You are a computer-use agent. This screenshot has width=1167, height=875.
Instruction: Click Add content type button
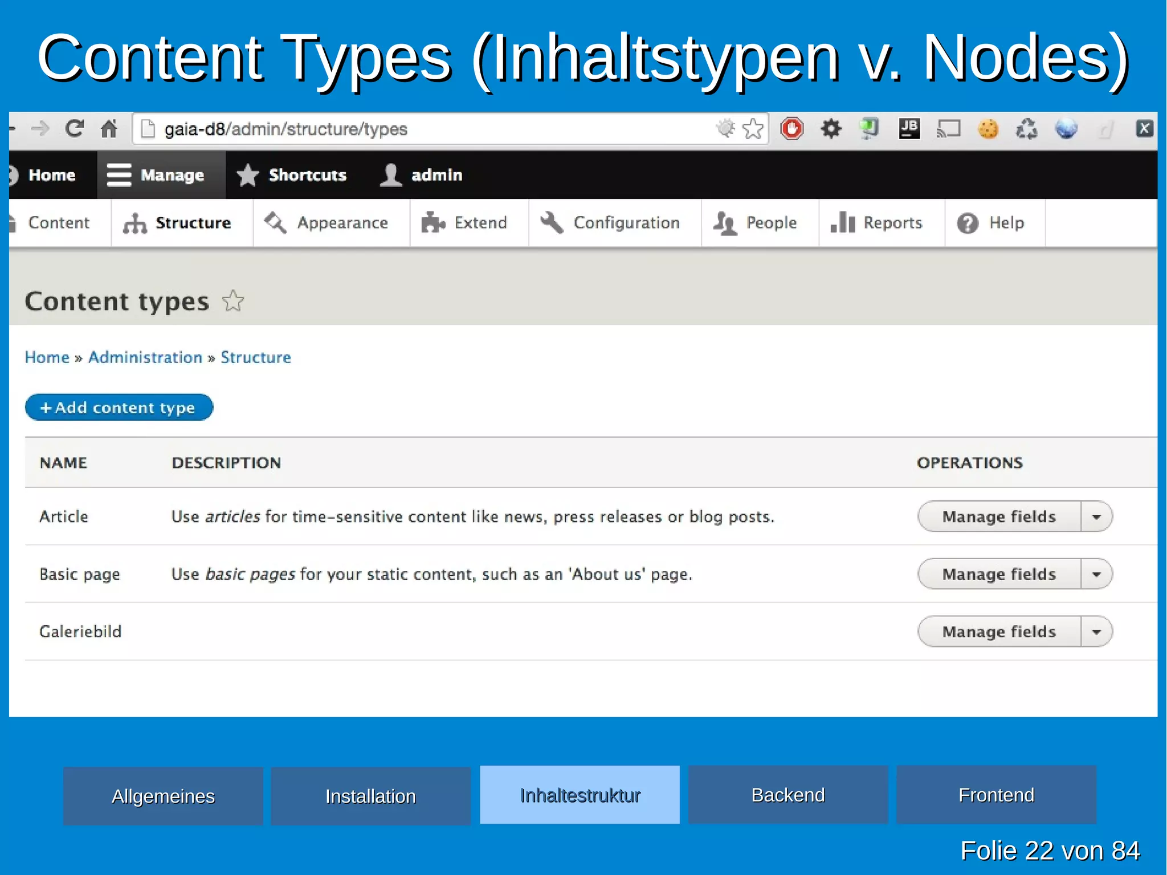[x=119, y=408]
